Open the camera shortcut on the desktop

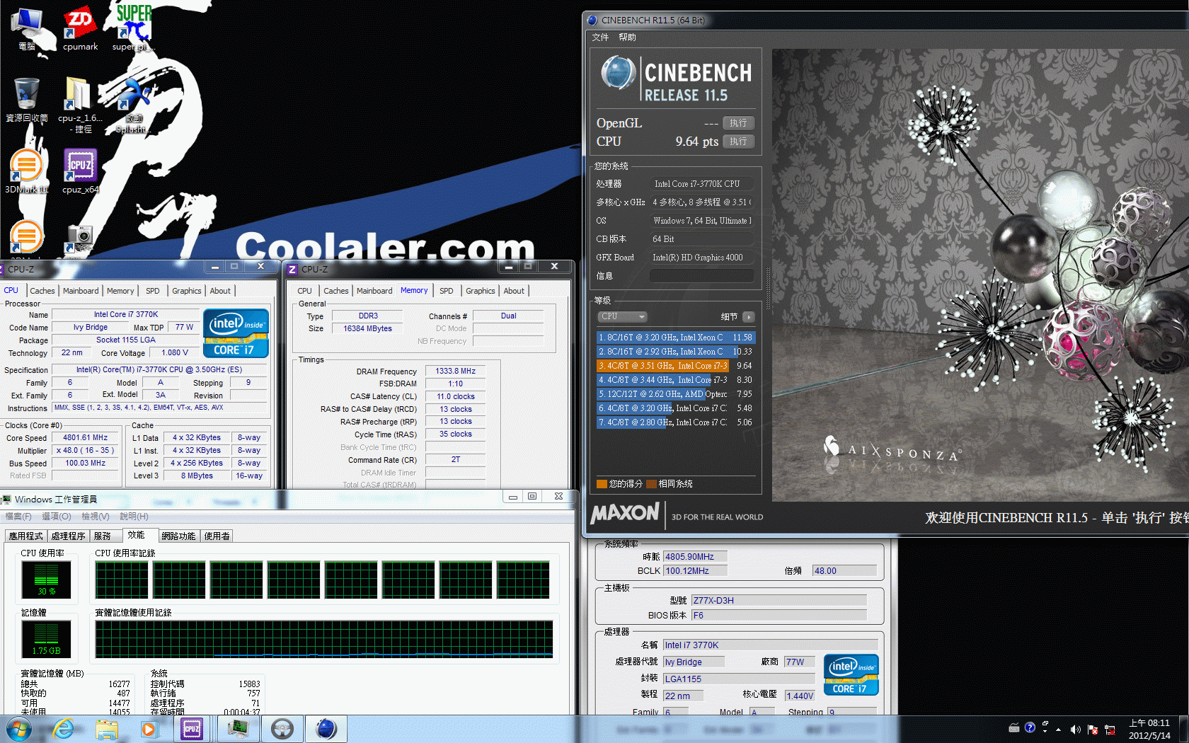click(x=80, y=239)
